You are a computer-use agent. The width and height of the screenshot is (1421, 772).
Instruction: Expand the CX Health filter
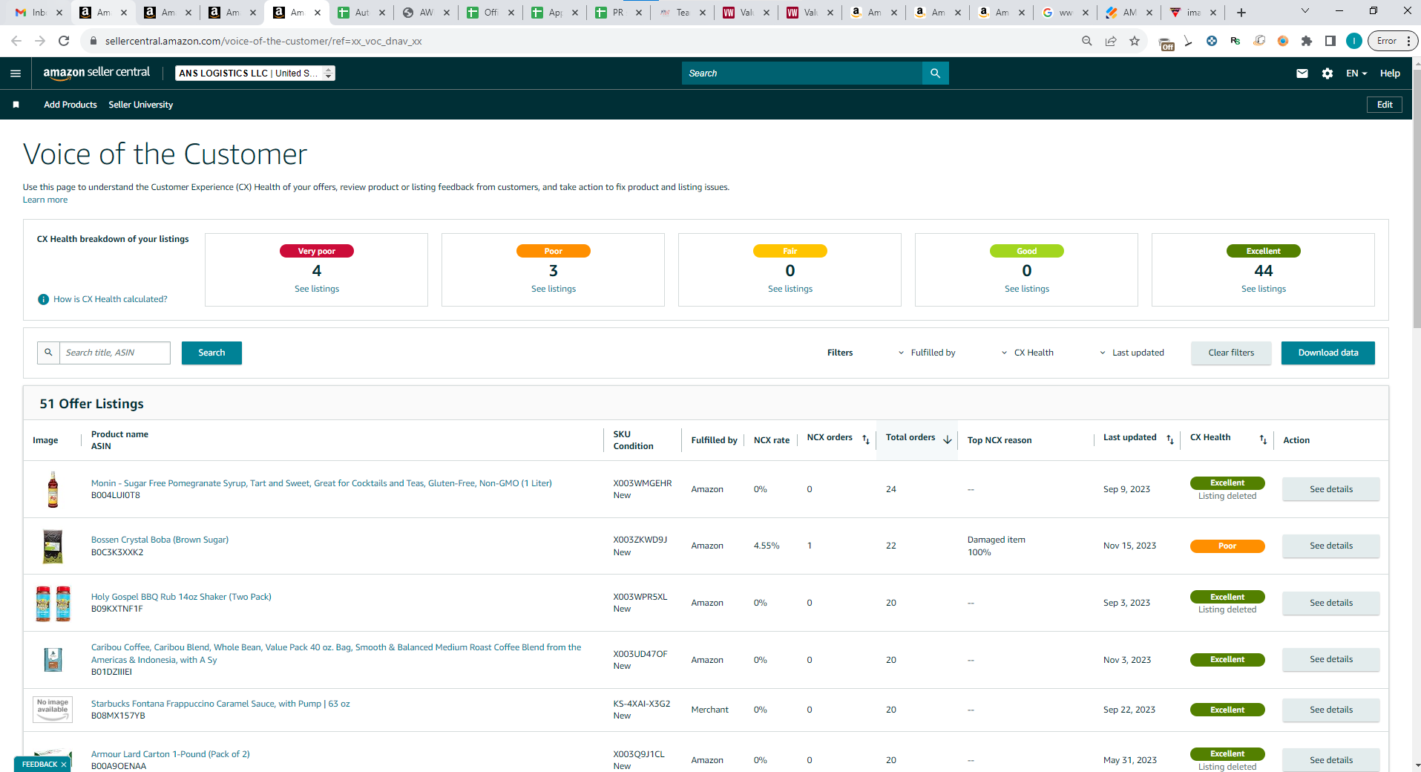pyautogui.click(x=1028, y=353)
